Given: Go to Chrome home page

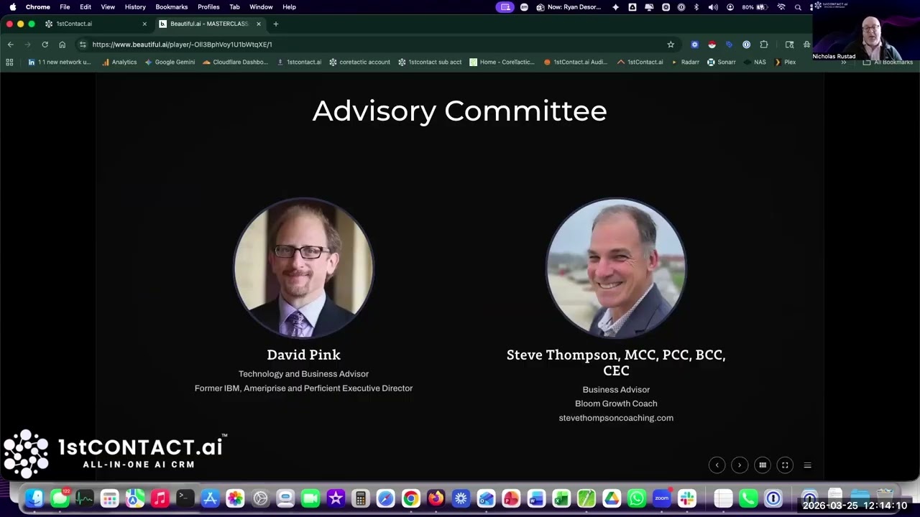Looking at the screenshot, I should tap(63, 45).
